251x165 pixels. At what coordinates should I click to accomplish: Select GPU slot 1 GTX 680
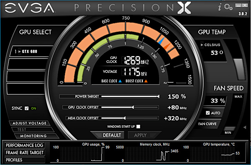pyautogui.click(x=31, y=52)
